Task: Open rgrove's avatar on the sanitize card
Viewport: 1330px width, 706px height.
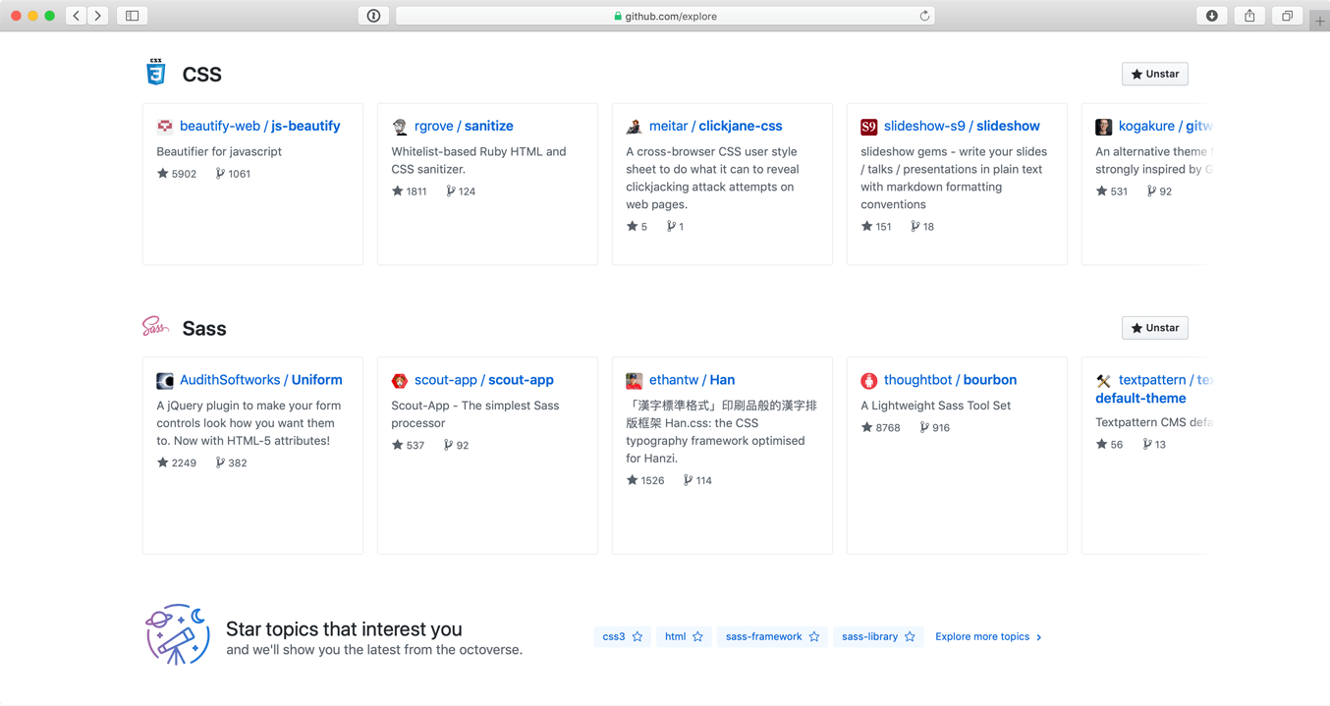Action: [x=399, y=126]
